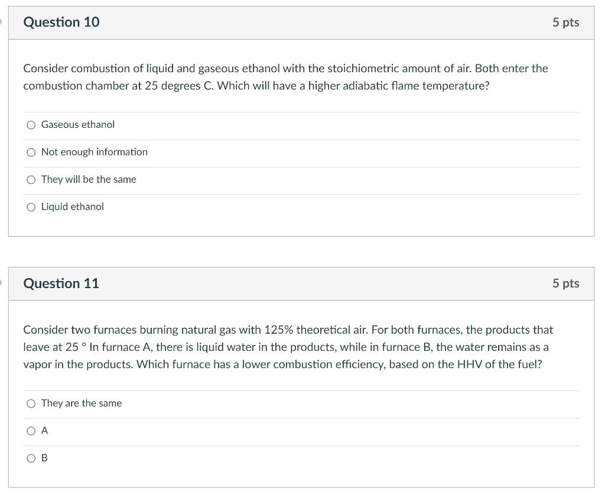Select the Gaseous ethanol radio button
Viewport: 605px width, 497px height.
coord(31,125)
